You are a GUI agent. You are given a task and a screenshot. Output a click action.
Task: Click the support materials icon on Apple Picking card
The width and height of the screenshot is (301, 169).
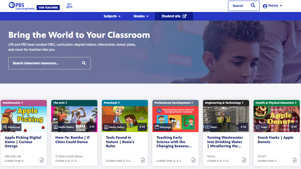[41, 160]
